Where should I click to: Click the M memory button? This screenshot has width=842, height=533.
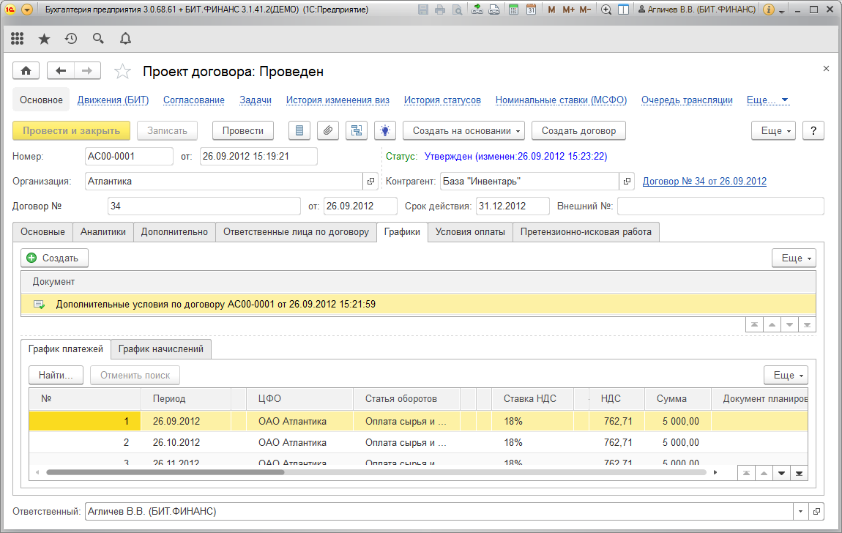click(x=551, y=10)
